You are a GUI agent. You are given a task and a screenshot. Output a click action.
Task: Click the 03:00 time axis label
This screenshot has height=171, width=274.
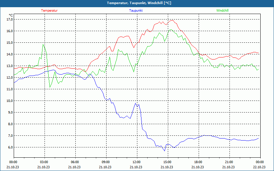click(x=44, y=162)
